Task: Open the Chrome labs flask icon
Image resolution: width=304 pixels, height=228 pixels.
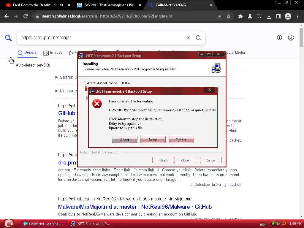Action: click(x=250, y=17)
